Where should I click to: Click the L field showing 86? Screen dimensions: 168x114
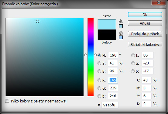click(x=148, y=55)
